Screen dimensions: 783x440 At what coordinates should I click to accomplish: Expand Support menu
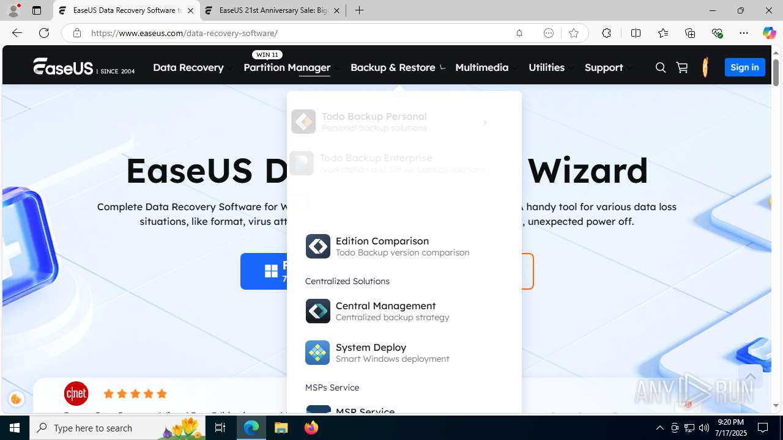pos(608,67)
